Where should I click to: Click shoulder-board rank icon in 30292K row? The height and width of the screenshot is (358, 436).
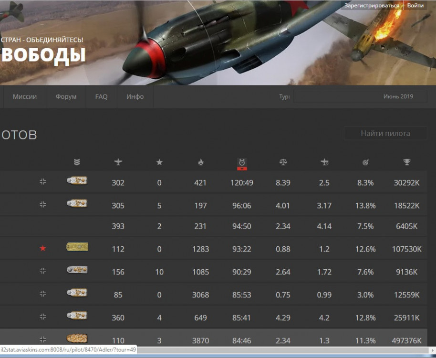tap(77, 180)
